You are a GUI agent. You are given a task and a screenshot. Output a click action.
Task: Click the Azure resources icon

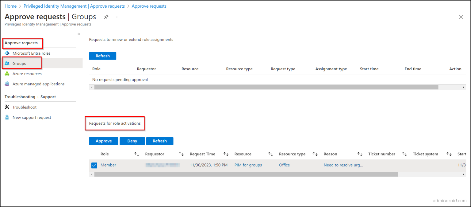pos(7,74)
